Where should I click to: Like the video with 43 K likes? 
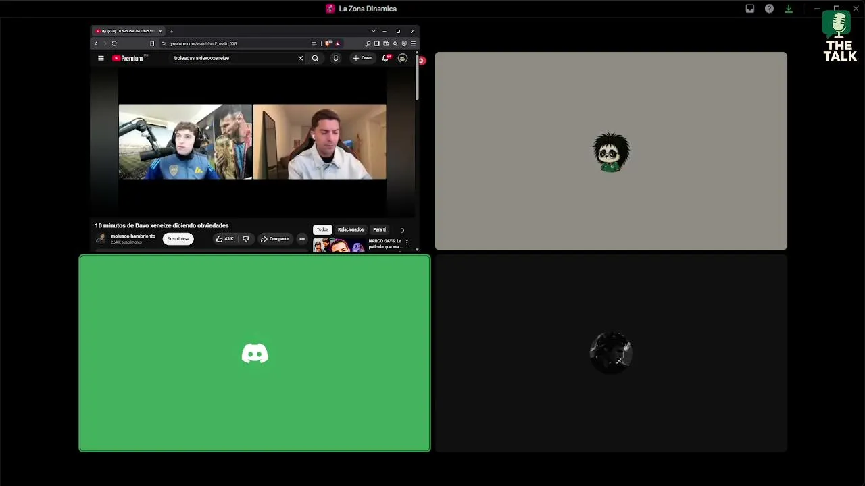click(224, 239)
